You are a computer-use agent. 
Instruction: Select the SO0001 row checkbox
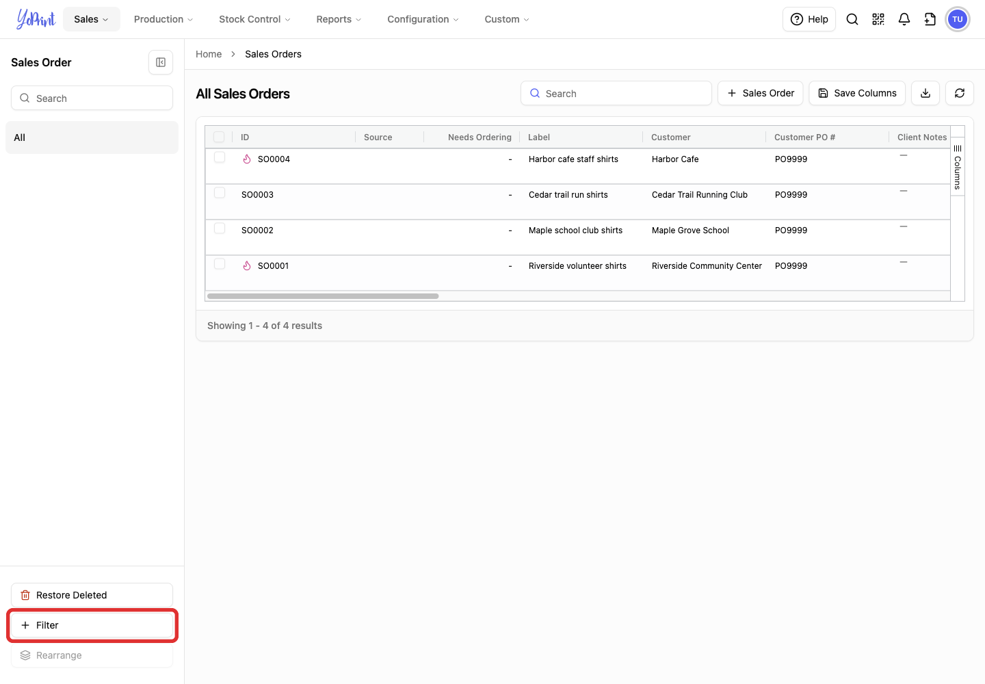tap(220, 264)
